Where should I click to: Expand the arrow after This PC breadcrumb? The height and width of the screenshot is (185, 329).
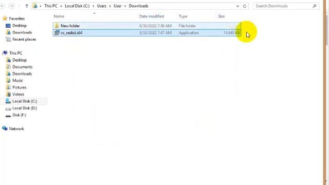click(x=61, y=6)
